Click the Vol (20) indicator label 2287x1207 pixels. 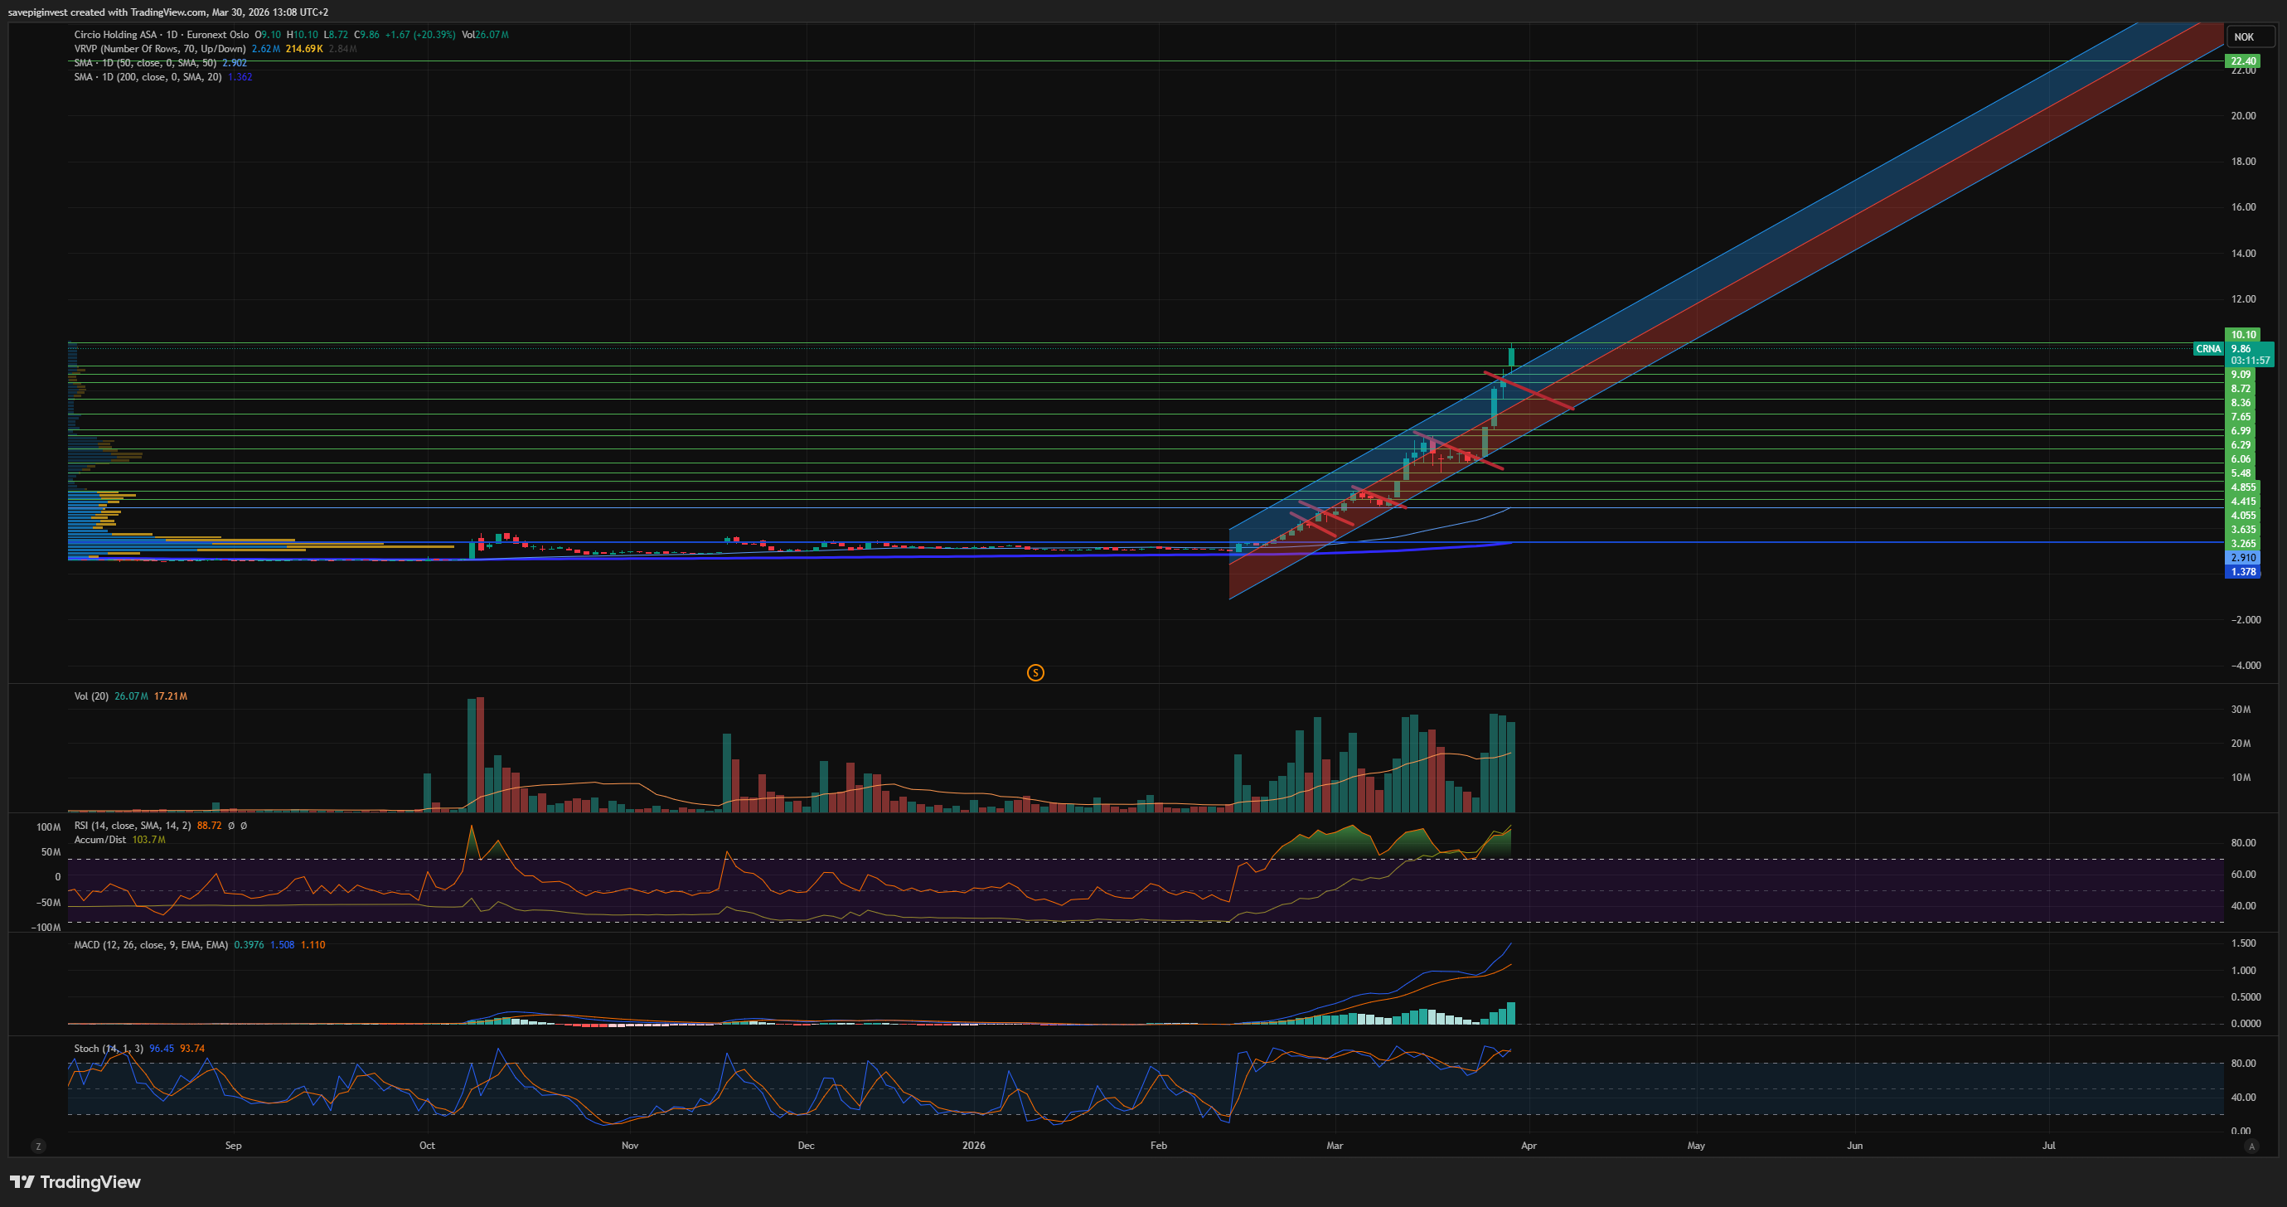[x=91, y=696]
